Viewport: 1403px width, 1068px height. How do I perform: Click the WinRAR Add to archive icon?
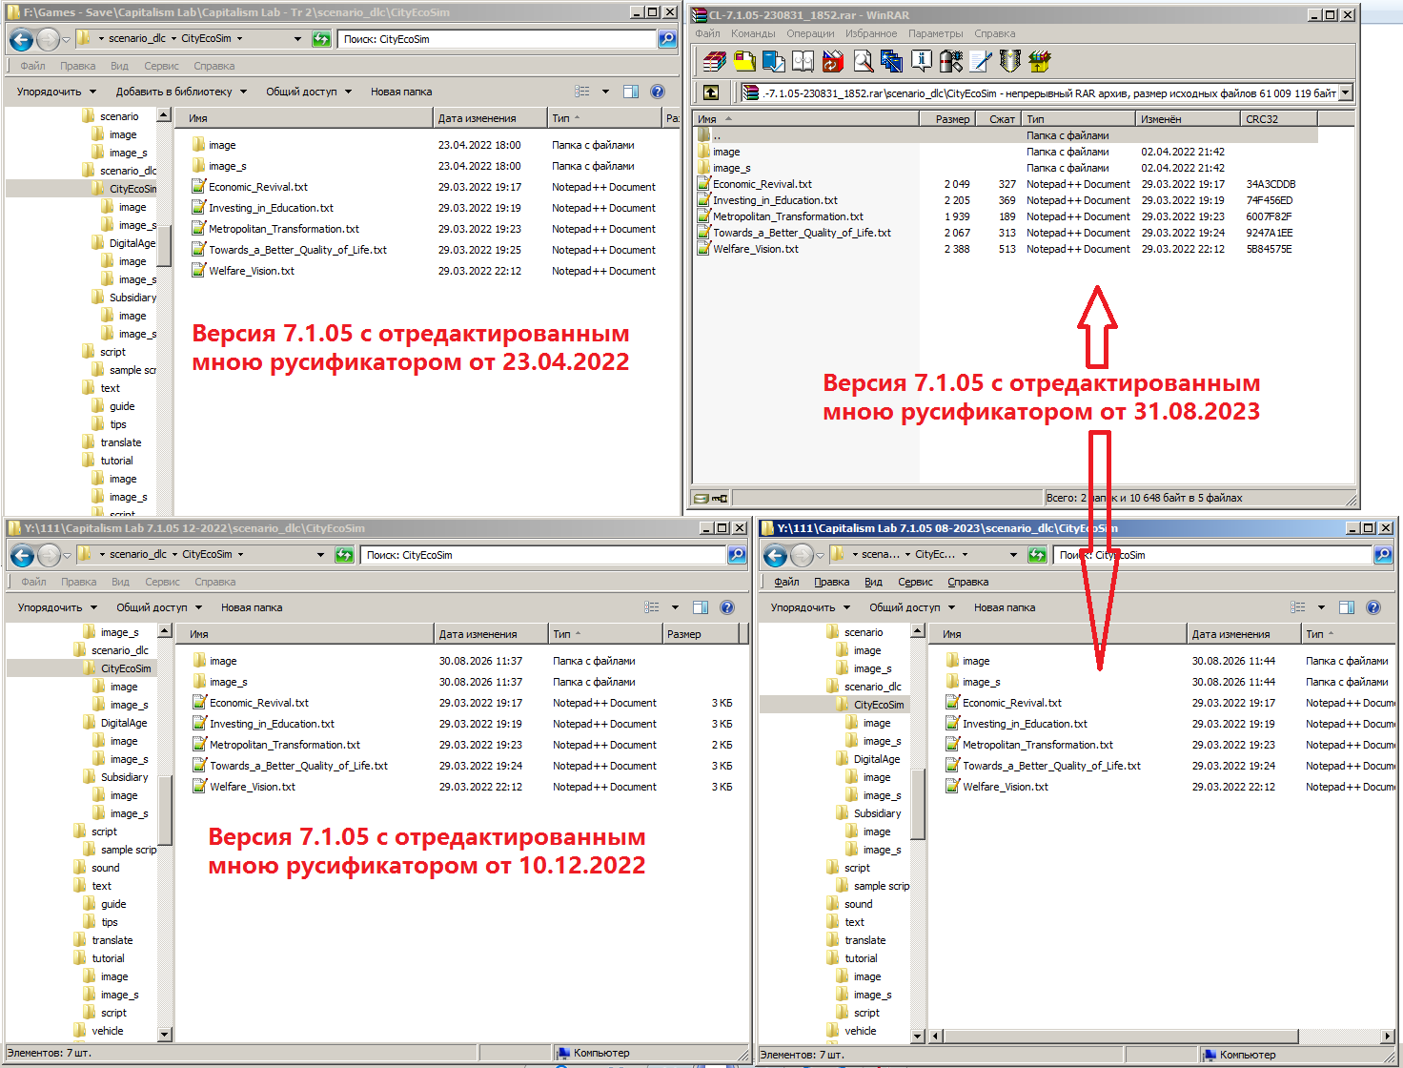[x=715, y=62]
